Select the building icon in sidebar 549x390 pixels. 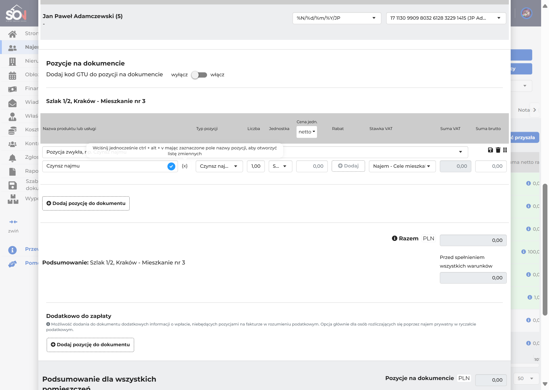pos(12,62)
